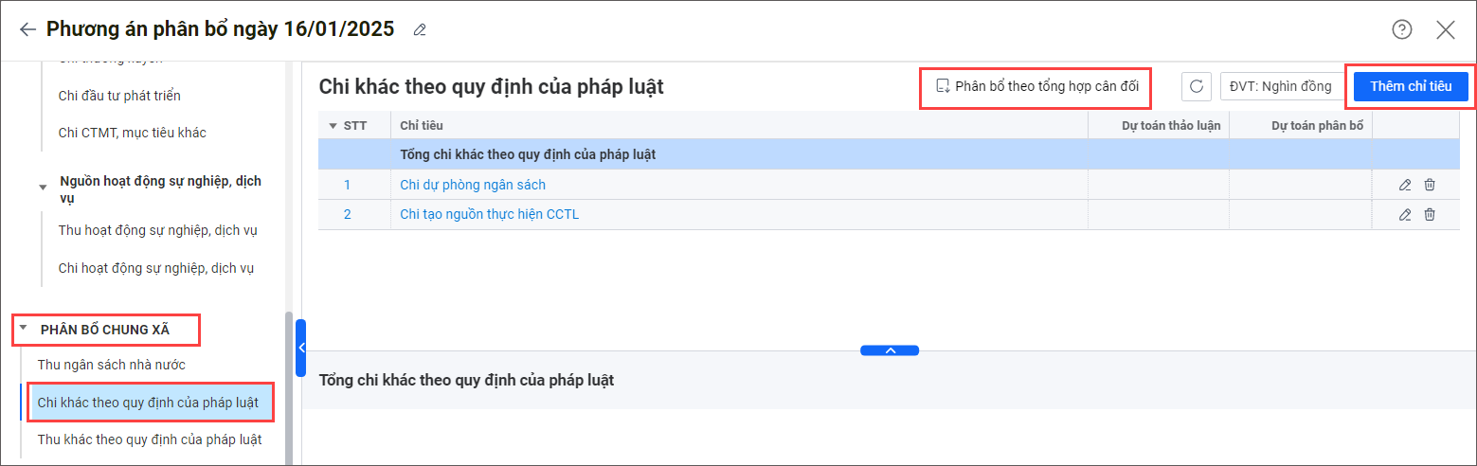Collapse Nguồn hoạt động sự nghiệp, dịch vụ group

43,188
